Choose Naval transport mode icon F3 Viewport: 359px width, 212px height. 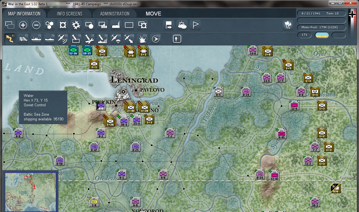[36, 38]
